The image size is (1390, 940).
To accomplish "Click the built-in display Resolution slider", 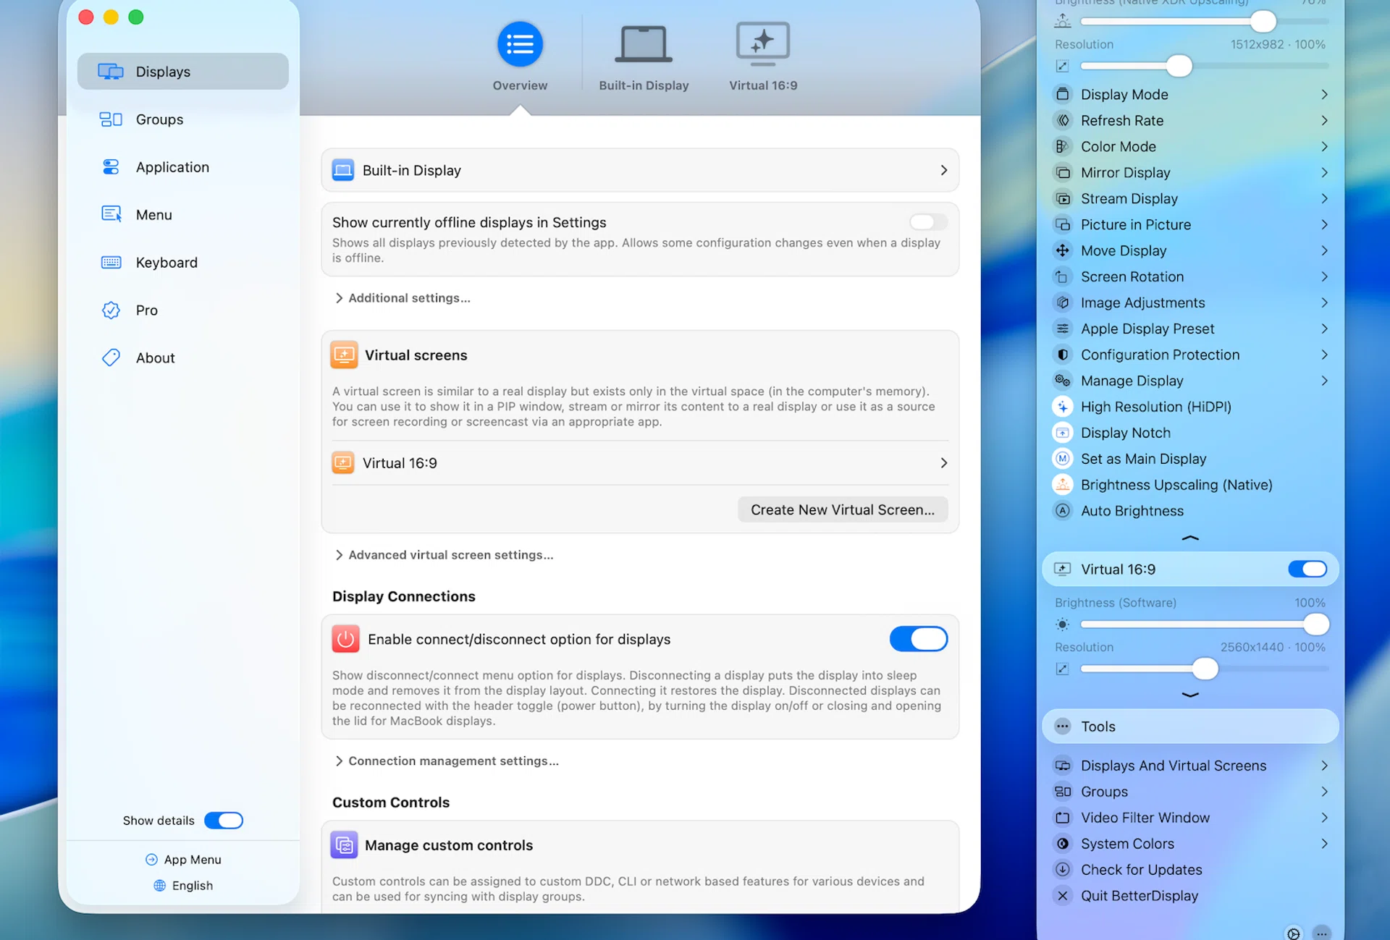I will tap(1205, 66).
